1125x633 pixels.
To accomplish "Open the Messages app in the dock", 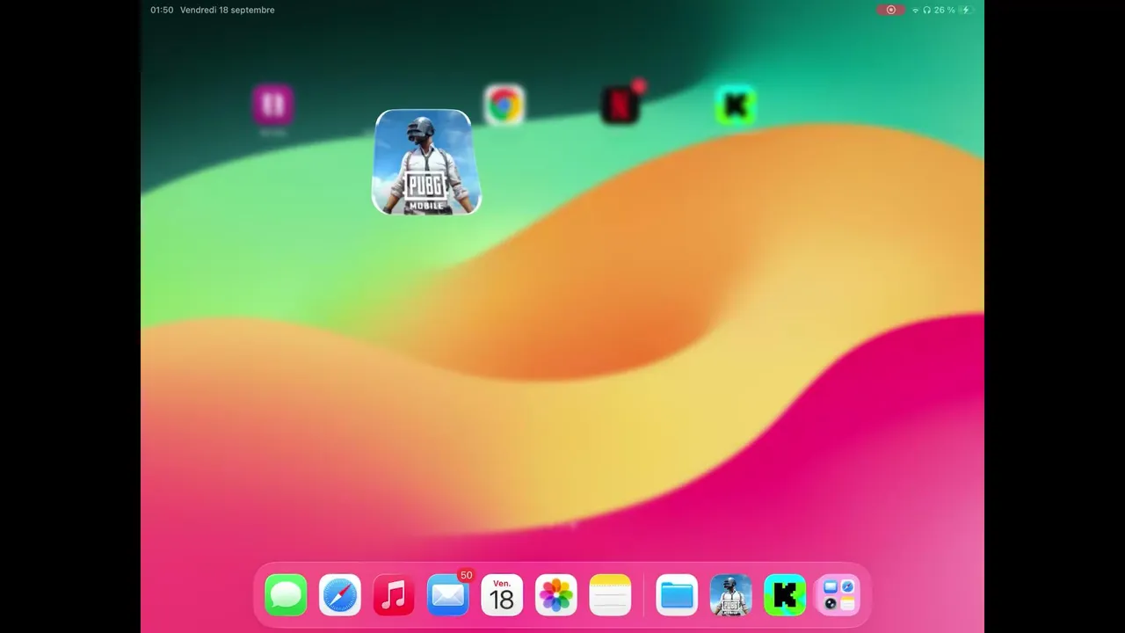I will [286, 595].
